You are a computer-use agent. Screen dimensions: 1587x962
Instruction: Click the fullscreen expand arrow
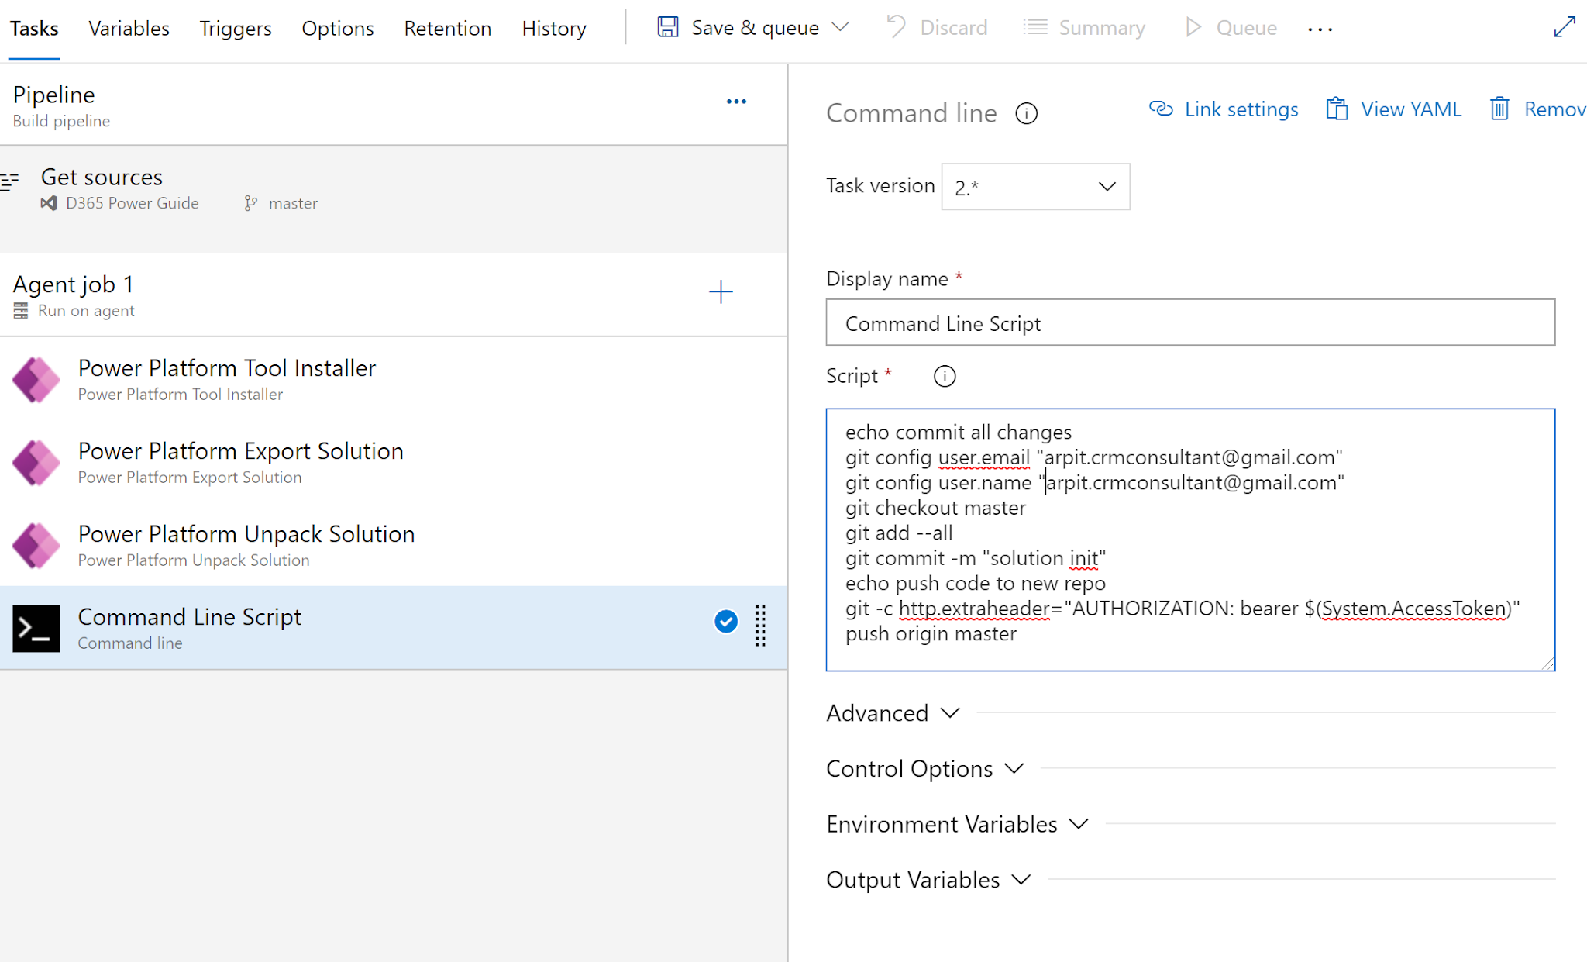(1565, 27)
